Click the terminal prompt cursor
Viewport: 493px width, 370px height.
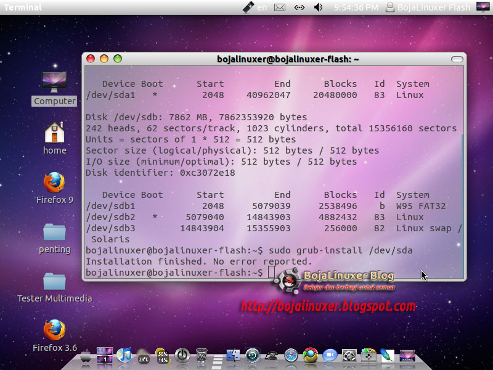271,272
